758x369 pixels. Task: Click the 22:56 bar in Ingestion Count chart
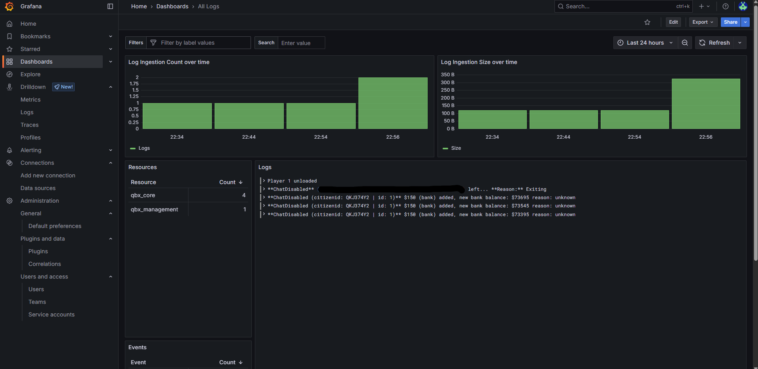[x=393, y=103]
